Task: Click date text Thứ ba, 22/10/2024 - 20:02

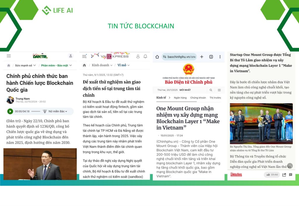Action: click(x=30, y=102)
